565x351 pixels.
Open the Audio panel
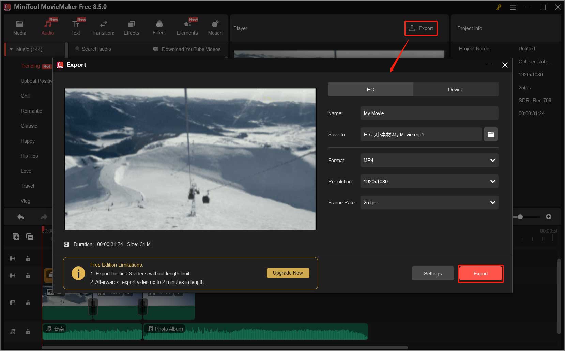47,27
